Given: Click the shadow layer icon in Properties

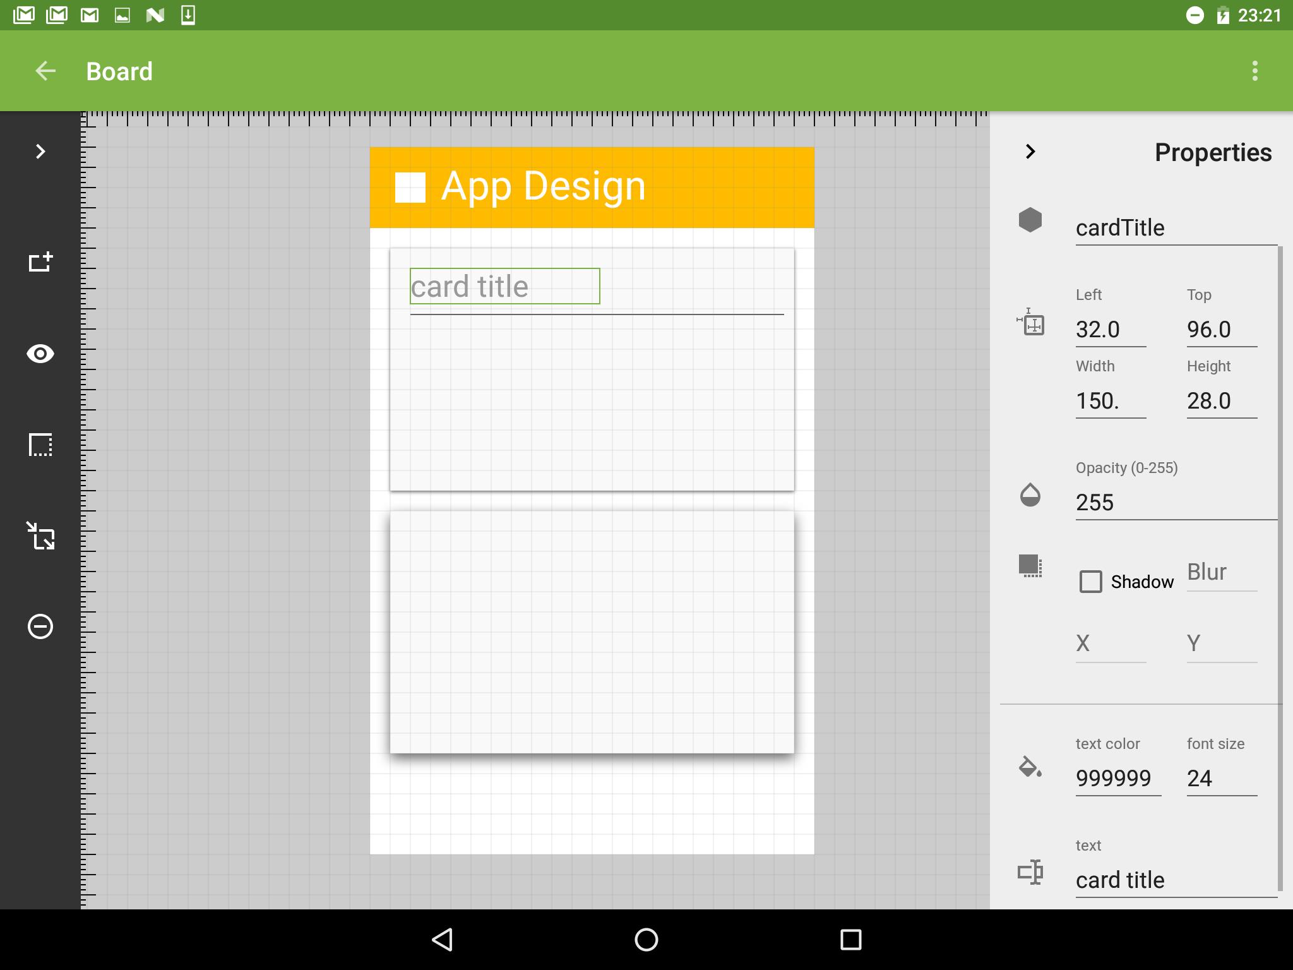Looking at the screenshot, I should point(1030,566).
